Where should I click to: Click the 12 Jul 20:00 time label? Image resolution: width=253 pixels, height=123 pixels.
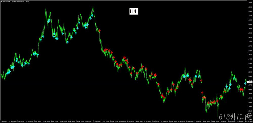147,121
